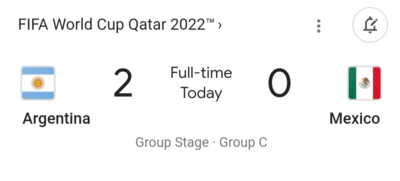Image resolution: width=400 pixels, height=181 pixels.
Task: Open the Argentina team name
Action: 56,119
